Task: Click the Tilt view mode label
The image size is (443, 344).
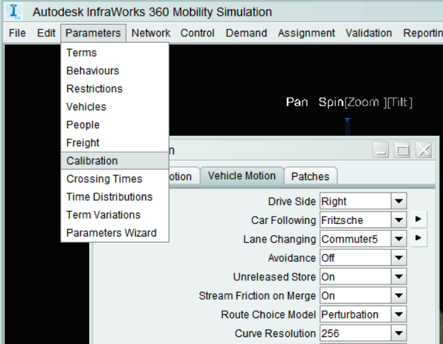Action: pyautogui.click(x=400, y=102)
